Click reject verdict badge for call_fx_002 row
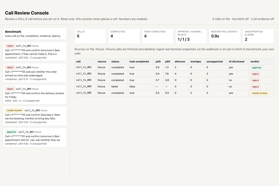279x186 pixels. tap(255, 74)
